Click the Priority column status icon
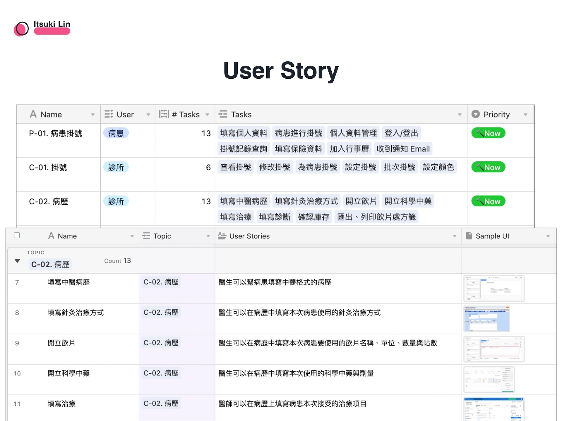This screenshot has width=562, height=421. click(476, 114)
